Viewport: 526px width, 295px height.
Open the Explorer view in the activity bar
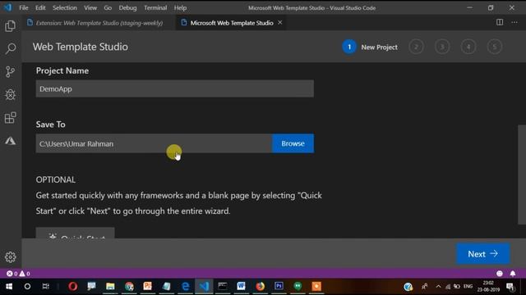10,26
